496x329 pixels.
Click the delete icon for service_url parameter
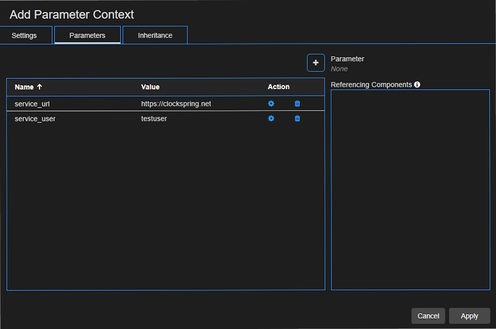pyautogui.click(x=297, y=104)
